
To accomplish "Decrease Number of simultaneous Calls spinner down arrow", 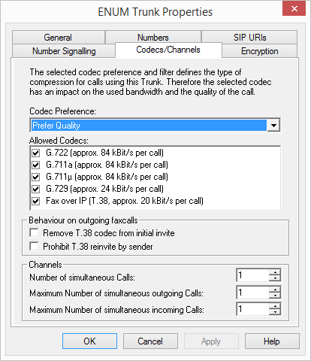I will pyautogui.click(x=275, y=278).
